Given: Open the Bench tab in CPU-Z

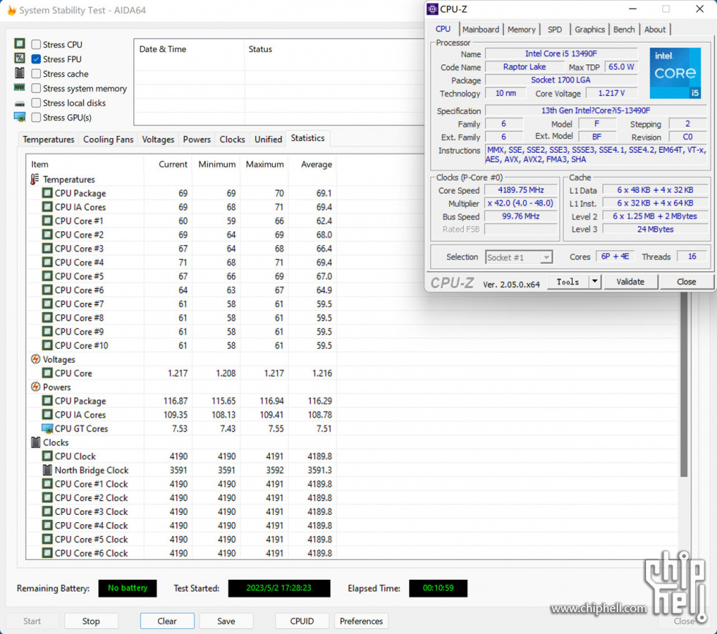Looking at the screenshot, I should pyautogui.click(x=623, y=29).
